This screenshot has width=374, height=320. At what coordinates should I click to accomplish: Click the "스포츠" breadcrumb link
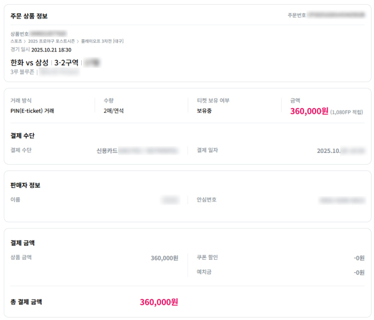[16, 41]
